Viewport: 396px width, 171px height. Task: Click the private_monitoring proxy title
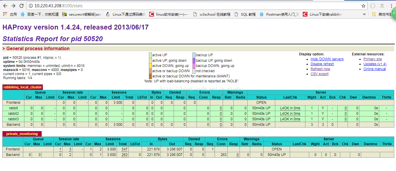pyautogui.click(x=22, y=134)
